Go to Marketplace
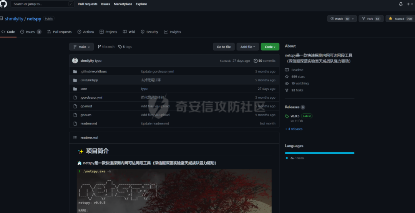Image resolution: width=415 pixels, height=213 pixels. [x=123, y=4]
